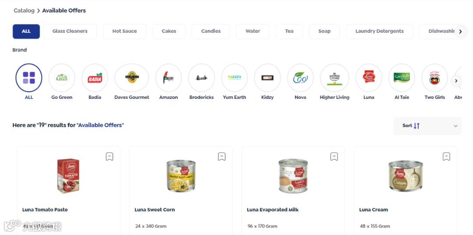Switch to the Hot Sauce category tab
The height and width of the screenshot is (235, 473).
click(124, 32)
